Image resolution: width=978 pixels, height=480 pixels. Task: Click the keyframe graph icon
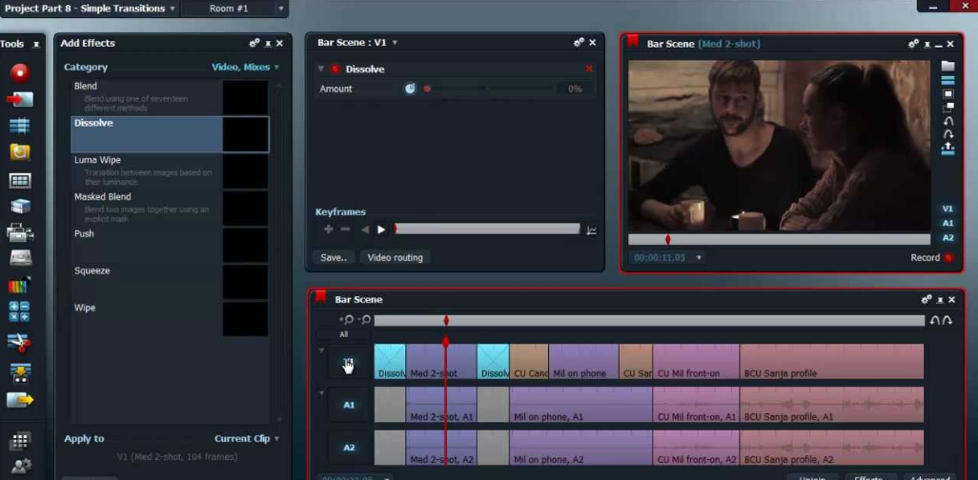coord(591,230)
